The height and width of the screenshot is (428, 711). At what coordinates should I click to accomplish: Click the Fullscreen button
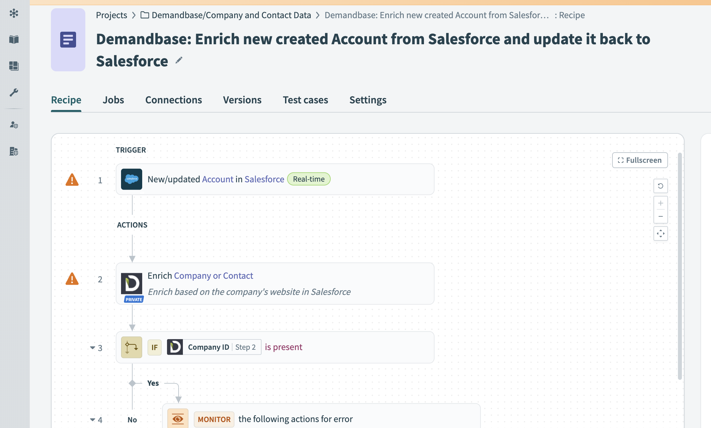point(640,160)
